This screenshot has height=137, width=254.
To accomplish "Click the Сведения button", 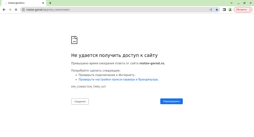I will pyautogui.click(x=80, y=101).
